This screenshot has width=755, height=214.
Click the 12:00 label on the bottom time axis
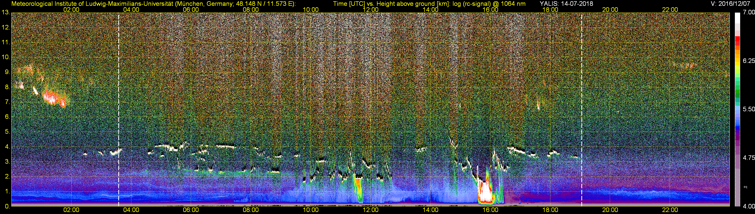pyautogui.click(x=370, y=210)
